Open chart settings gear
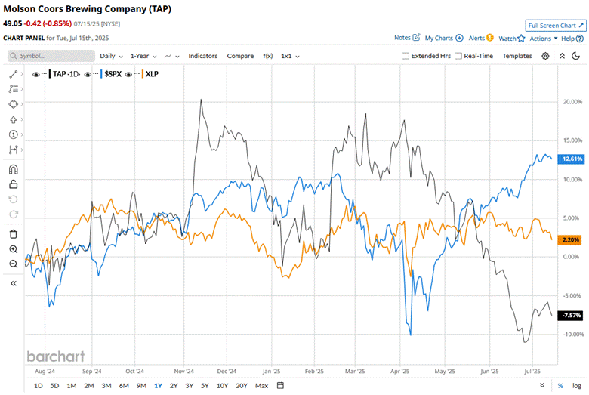This screenshot has height=395, width=589. pyautogui.click(x=545, y=56)
